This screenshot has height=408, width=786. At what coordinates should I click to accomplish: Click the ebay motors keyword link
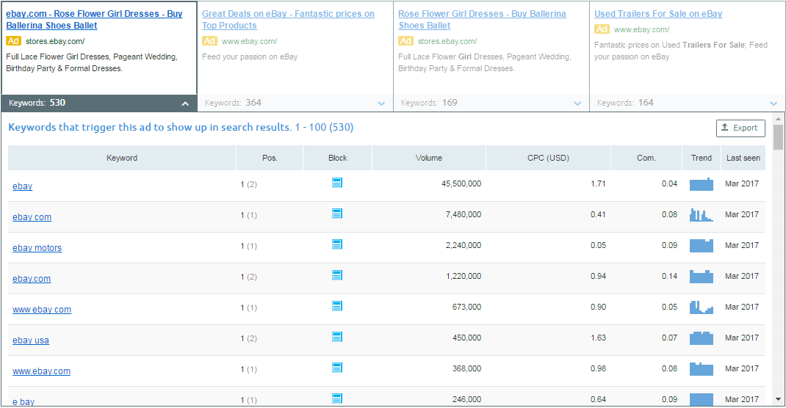click(x=37, y=248)
